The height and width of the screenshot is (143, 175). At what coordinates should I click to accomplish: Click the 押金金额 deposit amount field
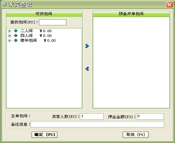pyautogui.click(x=150, y=116)
